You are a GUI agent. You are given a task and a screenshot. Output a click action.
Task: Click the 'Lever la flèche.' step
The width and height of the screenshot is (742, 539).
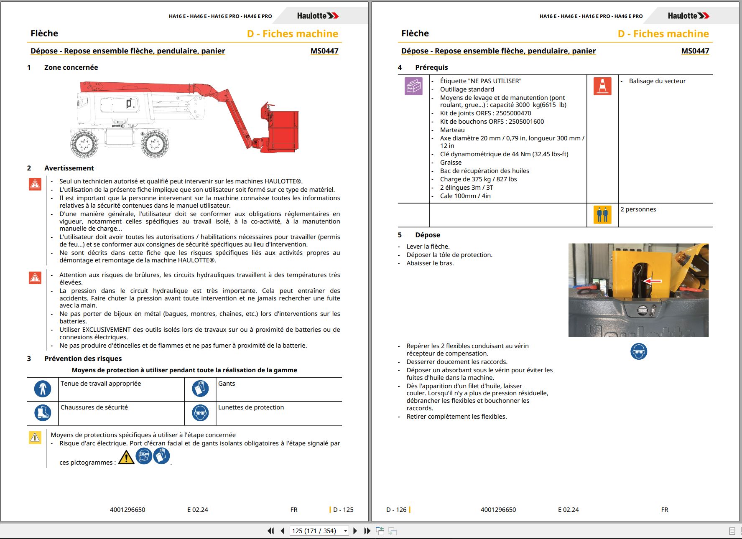pyautogui.click(x=428, y=247)
